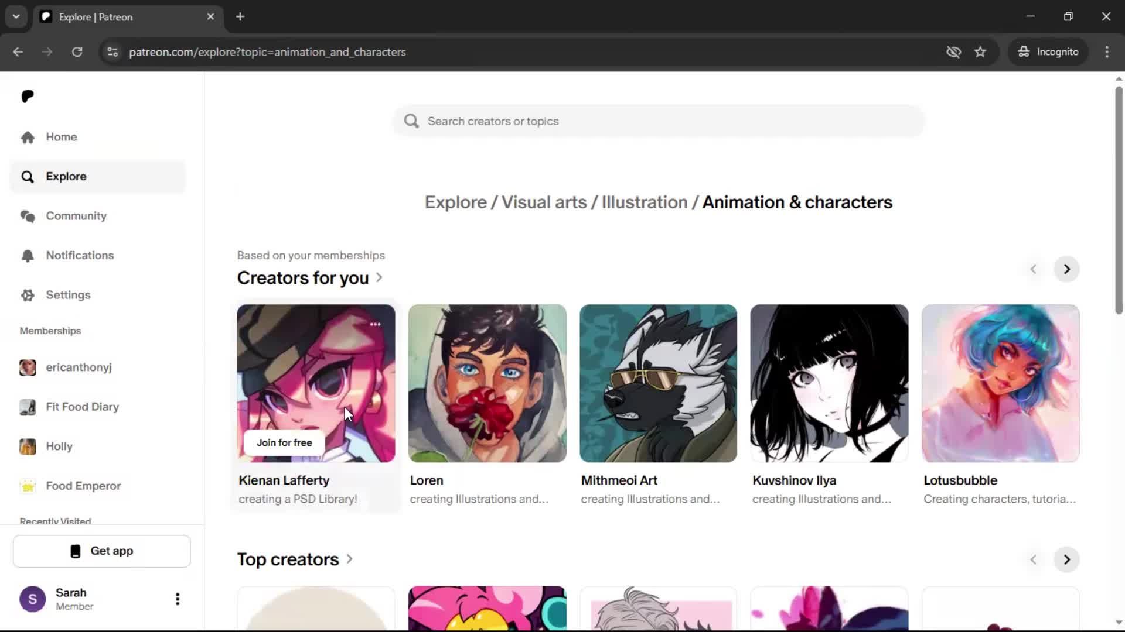This screenshot has height=632, width=1125.
Task: Open the Kienan Lafferty creator name
Action: coord(284,480)
